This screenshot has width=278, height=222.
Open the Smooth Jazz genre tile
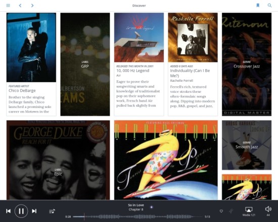coord(247,145)
